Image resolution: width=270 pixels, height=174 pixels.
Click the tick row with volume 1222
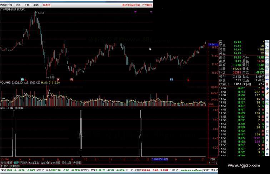pos(242,138)
